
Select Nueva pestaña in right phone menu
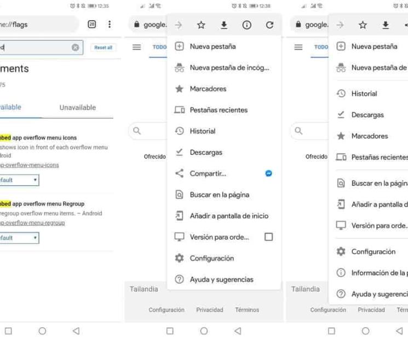[x=369, y=46]
